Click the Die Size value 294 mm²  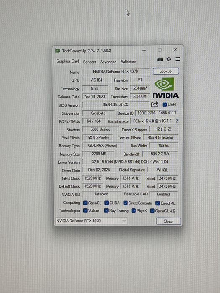coord(140,88)
